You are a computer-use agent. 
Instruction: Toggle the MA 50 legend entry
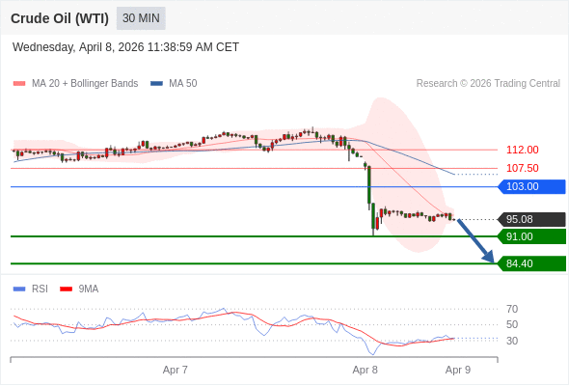pos(174,84)
